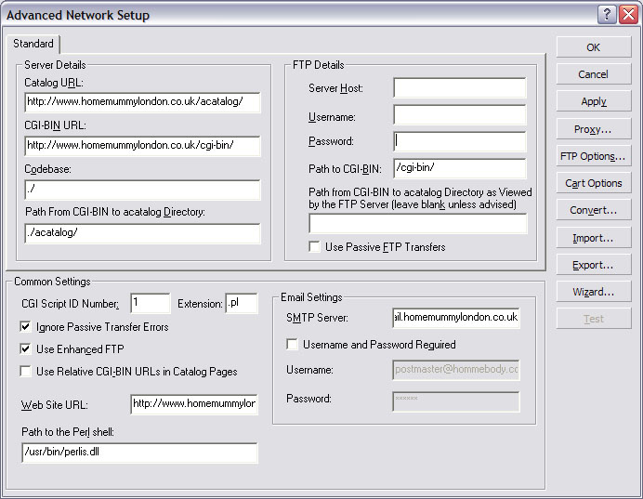Uncheck Ignore Passive Transfer Errors

pos(25,327)
